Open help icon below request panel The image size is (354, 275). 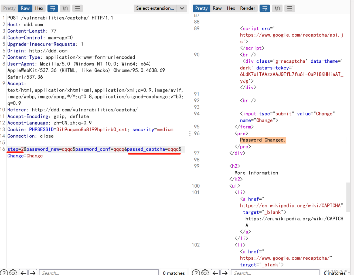coord(4,273)
